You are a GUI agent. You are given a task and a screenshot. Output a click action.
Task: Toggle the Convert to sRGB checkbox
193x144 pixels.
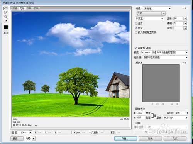click(x=136, y=48)
